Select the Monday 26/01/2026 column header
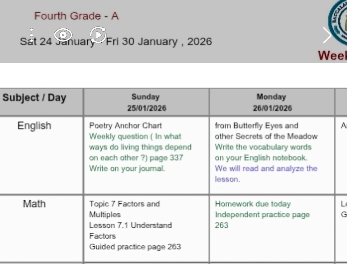Image resolution: width=347 pixels, height=264 pixels. click(x=272, y=102)
